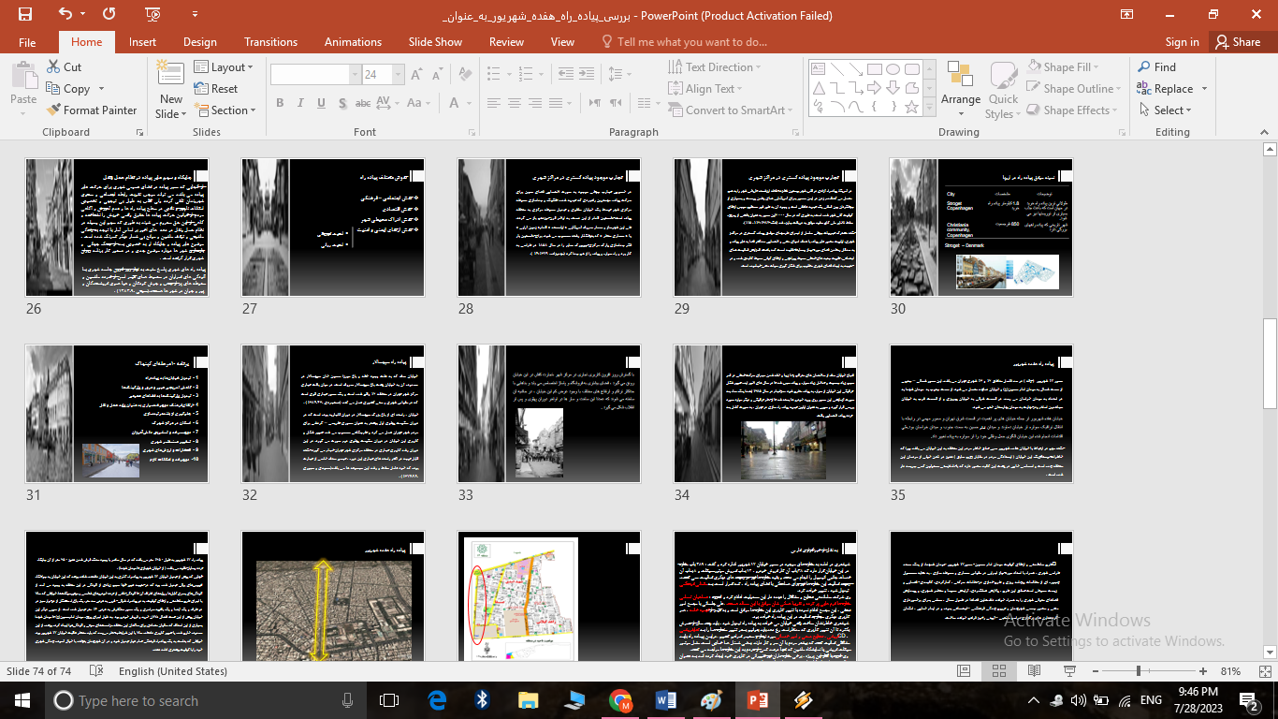Screen dimensions: 1278x719
Task: Expand the Section dropdown
Action: pyautogui.click(x=225, y=110)
